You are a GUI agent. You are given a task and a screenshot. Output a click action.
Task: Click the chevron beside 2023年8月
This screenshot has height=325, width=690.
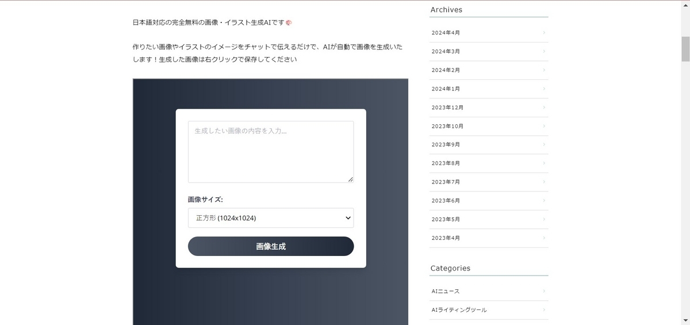click(x=544, y=163)
